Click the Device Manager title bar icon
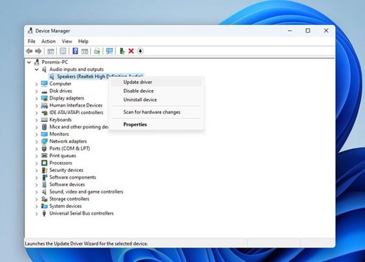 coord(30,30)
